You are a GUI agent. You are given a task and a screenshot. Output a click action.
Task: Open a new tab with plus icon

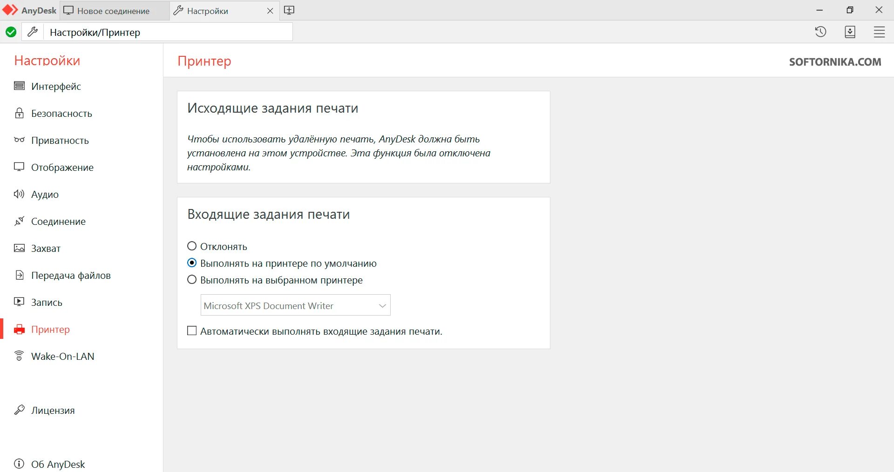[x=289, y=10]
